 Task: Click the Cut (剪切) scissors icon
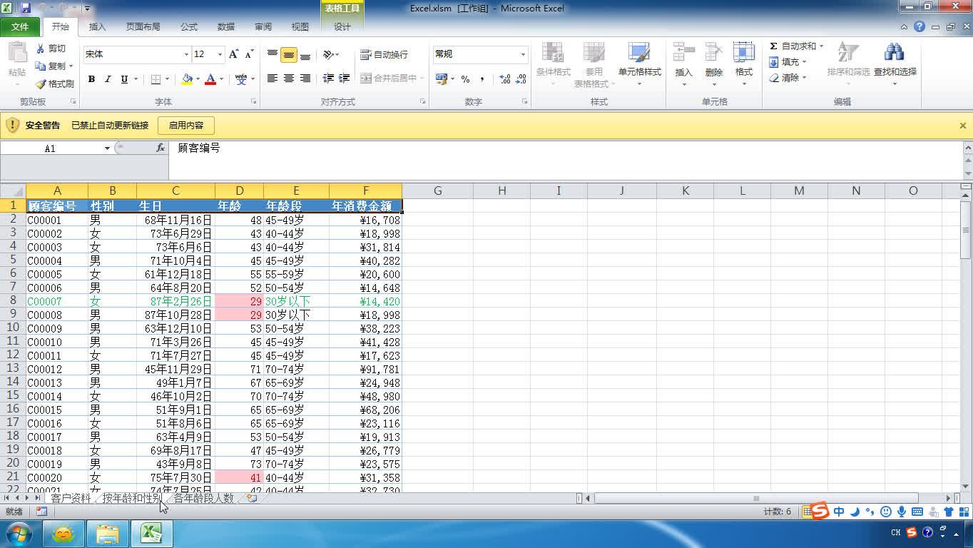click(x=41, y=49)
